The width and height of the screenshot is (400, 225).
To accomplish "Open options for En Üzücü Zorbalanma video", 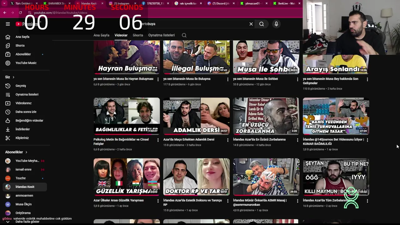I will tap(297, 140).
